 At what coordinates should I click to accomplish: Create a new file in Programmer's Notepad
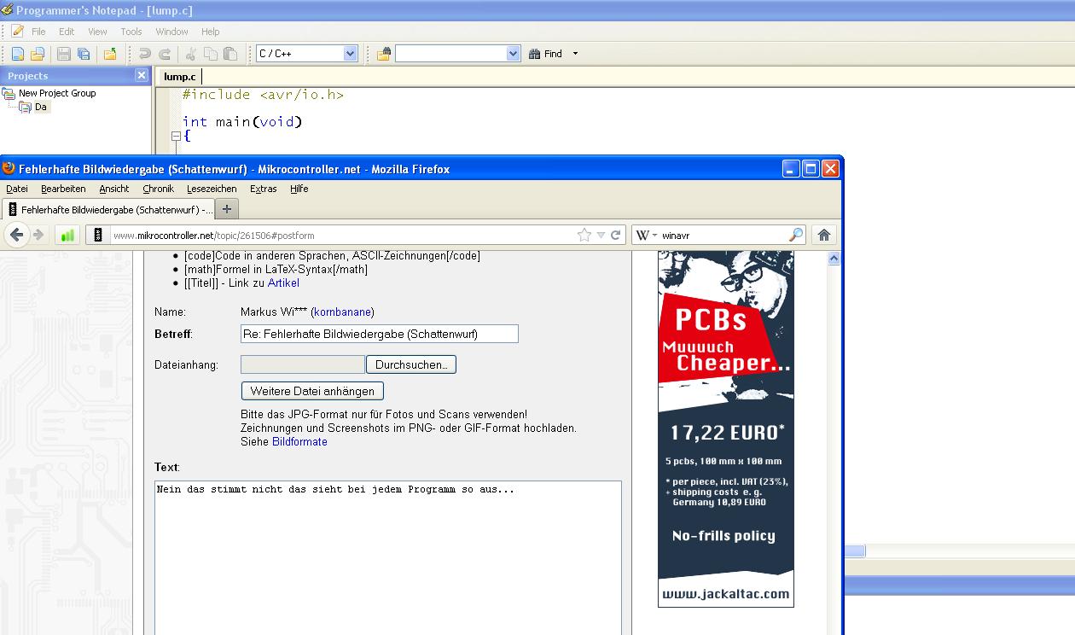click(x=18, y=54)
